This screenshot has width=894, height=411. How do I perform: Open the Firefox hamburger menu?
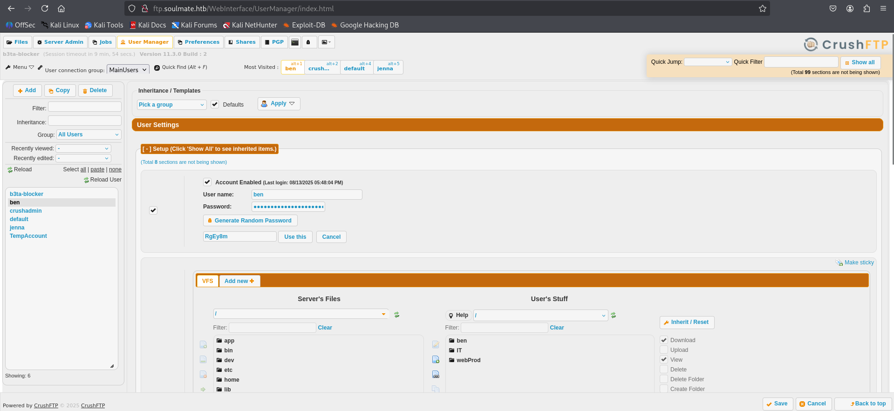pyautogui.click(x=883, y=8)
